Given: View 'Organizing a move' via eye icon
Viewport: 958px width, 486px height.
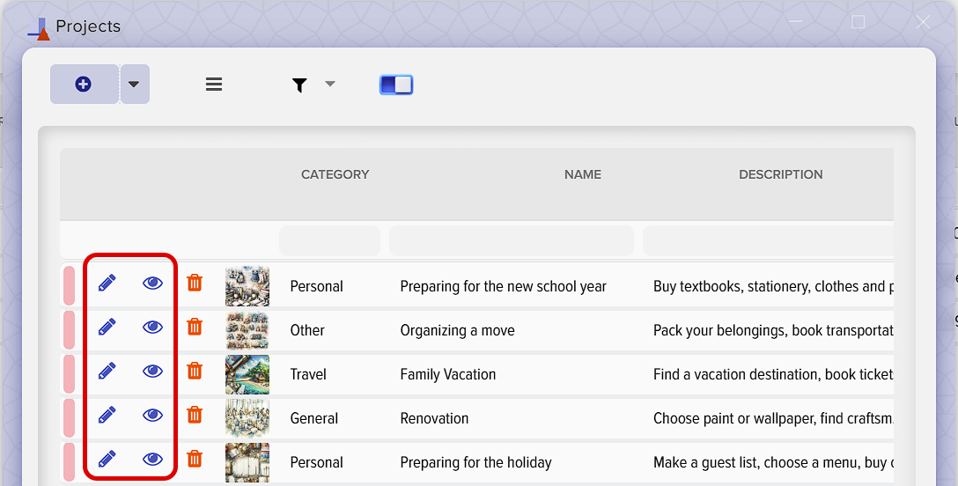Looking at the screenshot, I should (152, 328).
